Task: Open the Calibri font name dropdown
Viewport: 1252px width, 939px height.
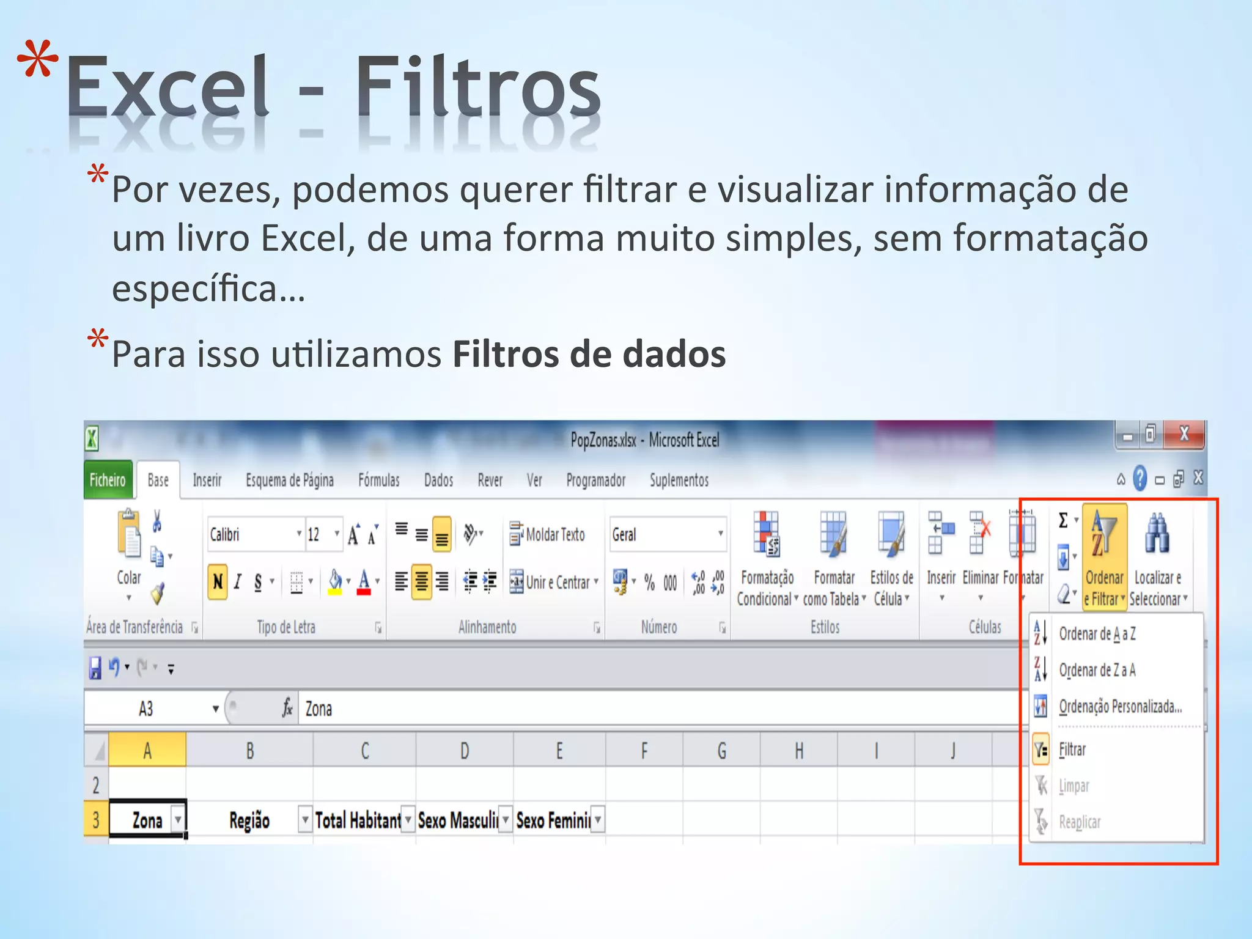Action: pos(300,534)
